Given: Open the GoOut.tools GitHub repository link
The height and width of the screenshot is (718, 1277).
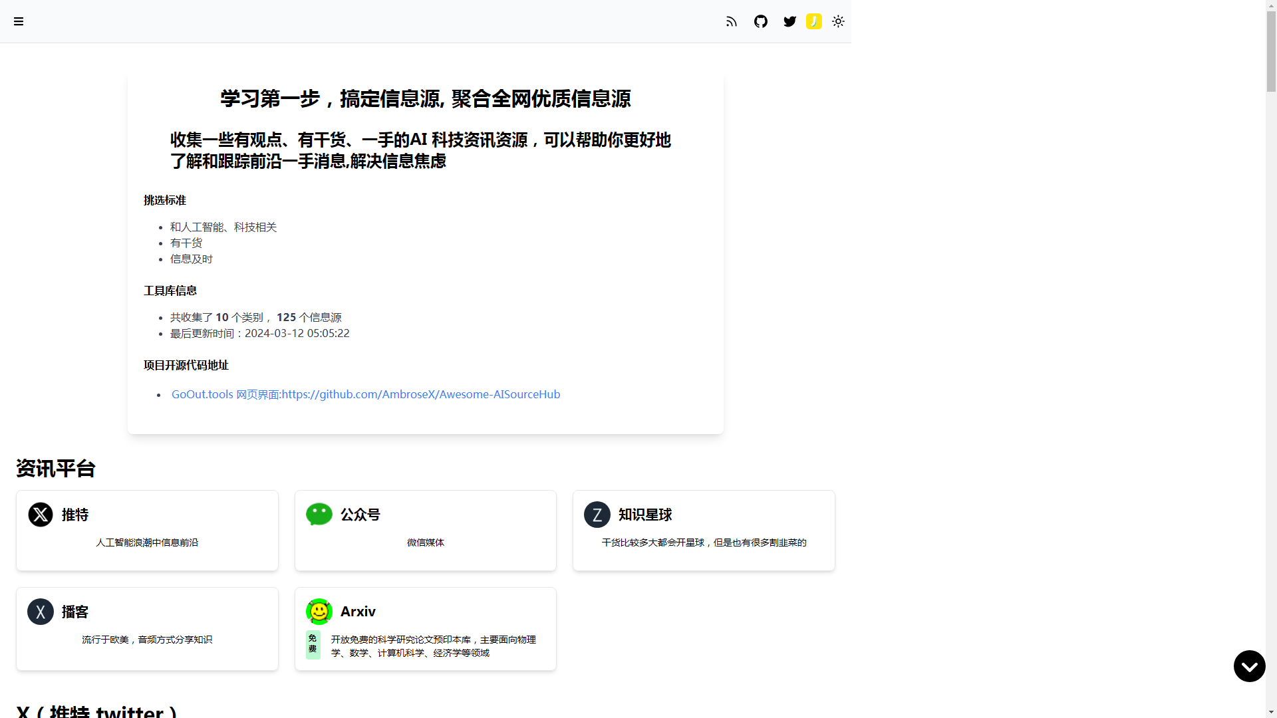Looking at the screenshot, I should 366,394.
